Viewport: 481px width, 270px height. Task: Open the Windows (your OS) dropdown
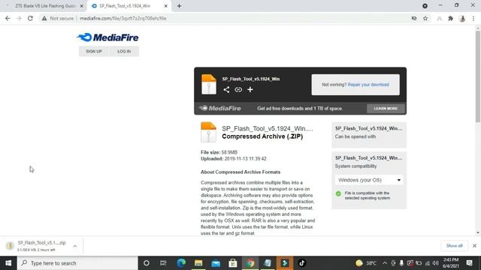tap(369, 180)
